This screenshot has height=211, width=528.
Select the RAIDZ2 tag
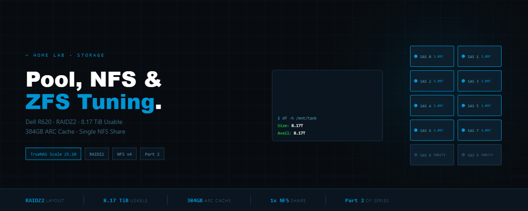97,154
